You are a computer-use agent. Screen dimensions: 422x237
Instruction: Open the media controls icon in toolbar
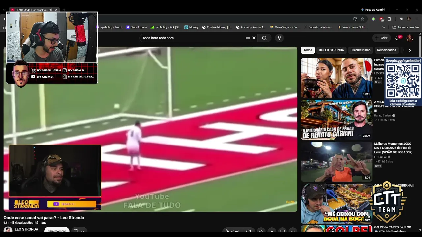click(x=401, y=19)
